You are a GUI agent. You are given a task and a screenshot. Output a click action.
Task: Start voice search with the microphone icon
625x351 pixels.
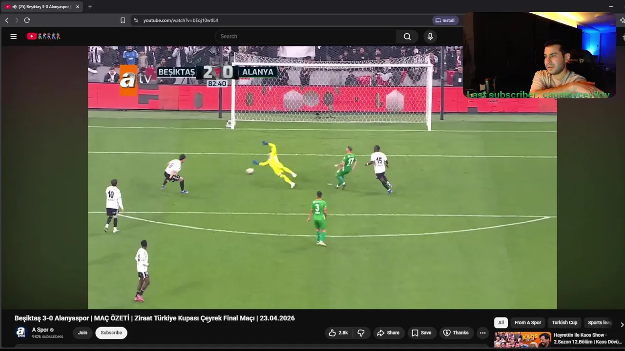tap(430, 37)
